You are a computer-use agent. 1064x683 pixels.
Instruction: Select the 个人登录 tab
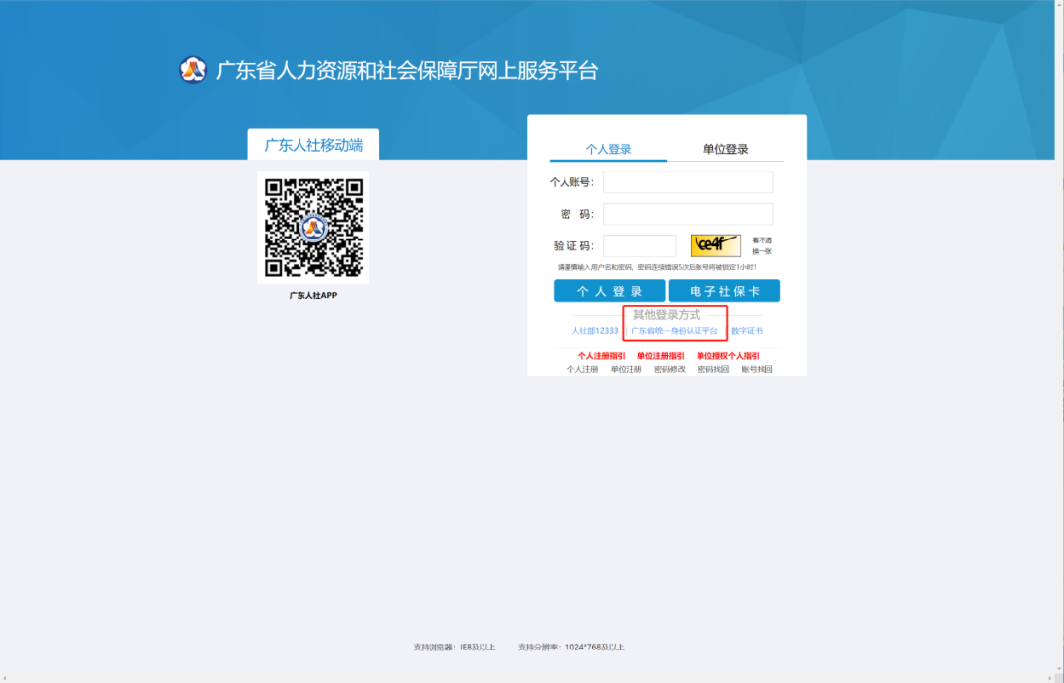[x=608, y=149]
